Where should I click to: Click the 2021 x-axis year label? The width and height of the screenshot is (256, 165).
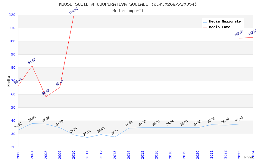[x=212, y=154]
